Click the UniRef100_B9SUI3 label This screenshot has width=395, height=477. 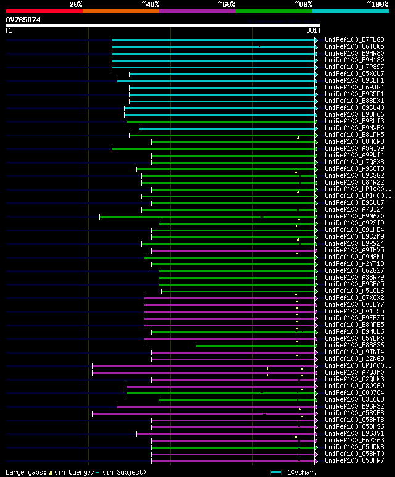(x=354, y=121)
